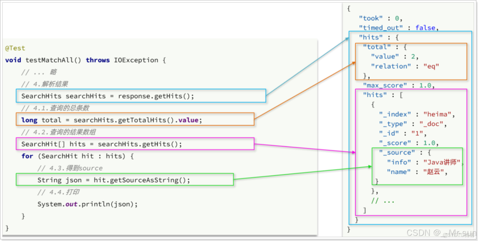Screen dimensions: 478x241
Task: Click the green highlighted _source box
Action: (417, 166)
